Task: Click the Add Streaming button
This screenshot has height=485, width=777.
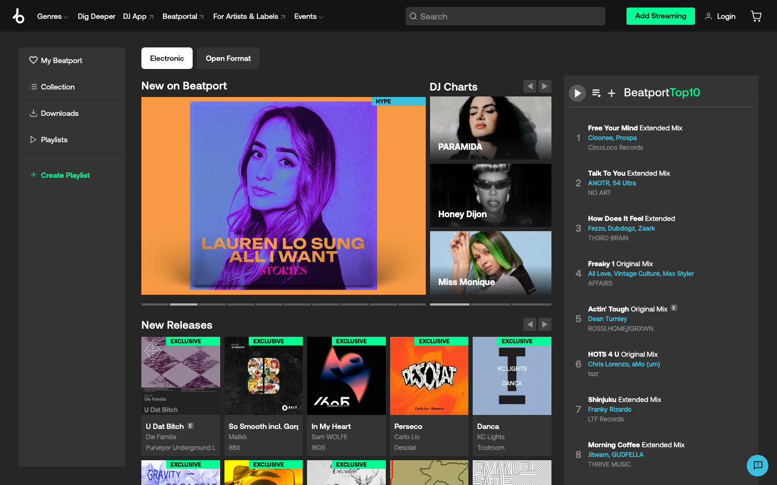Action: tap(660, 16)
